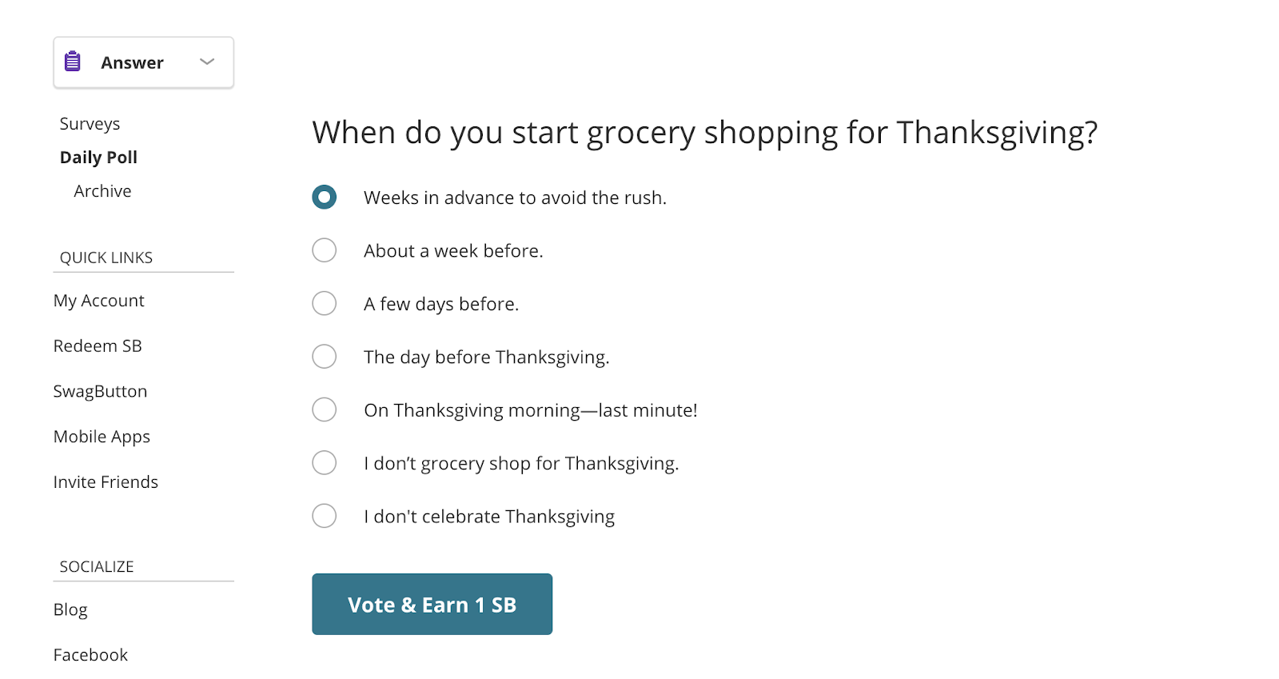
Task: Open the Surveys page
Action: (90, 123)
